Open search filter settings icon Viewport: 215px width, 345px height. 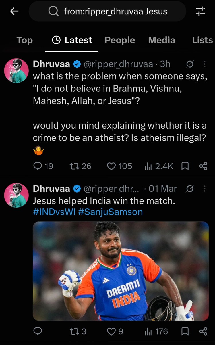201,11
